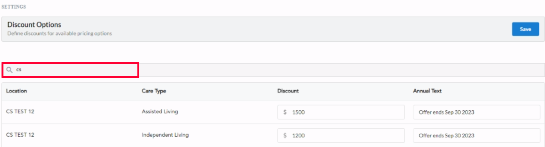Image resolution: width=545 pixels, height=147 pixels.
Task: Click the magnifier search icon
Action: coord(9,70)
